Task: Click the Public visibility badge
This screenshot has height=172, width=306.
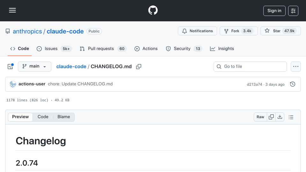Action: (x=94, y=31)
